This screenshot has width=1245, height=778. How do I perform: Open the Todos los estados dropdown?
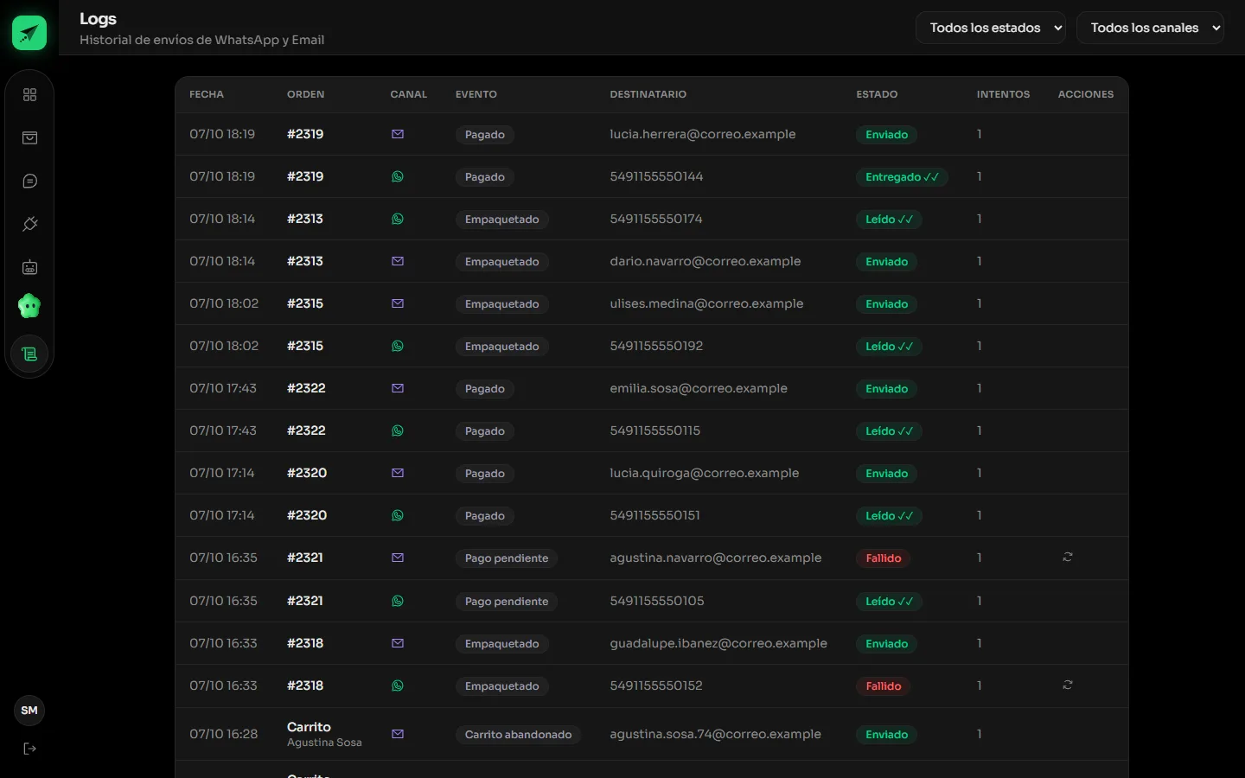coord(991,28)
